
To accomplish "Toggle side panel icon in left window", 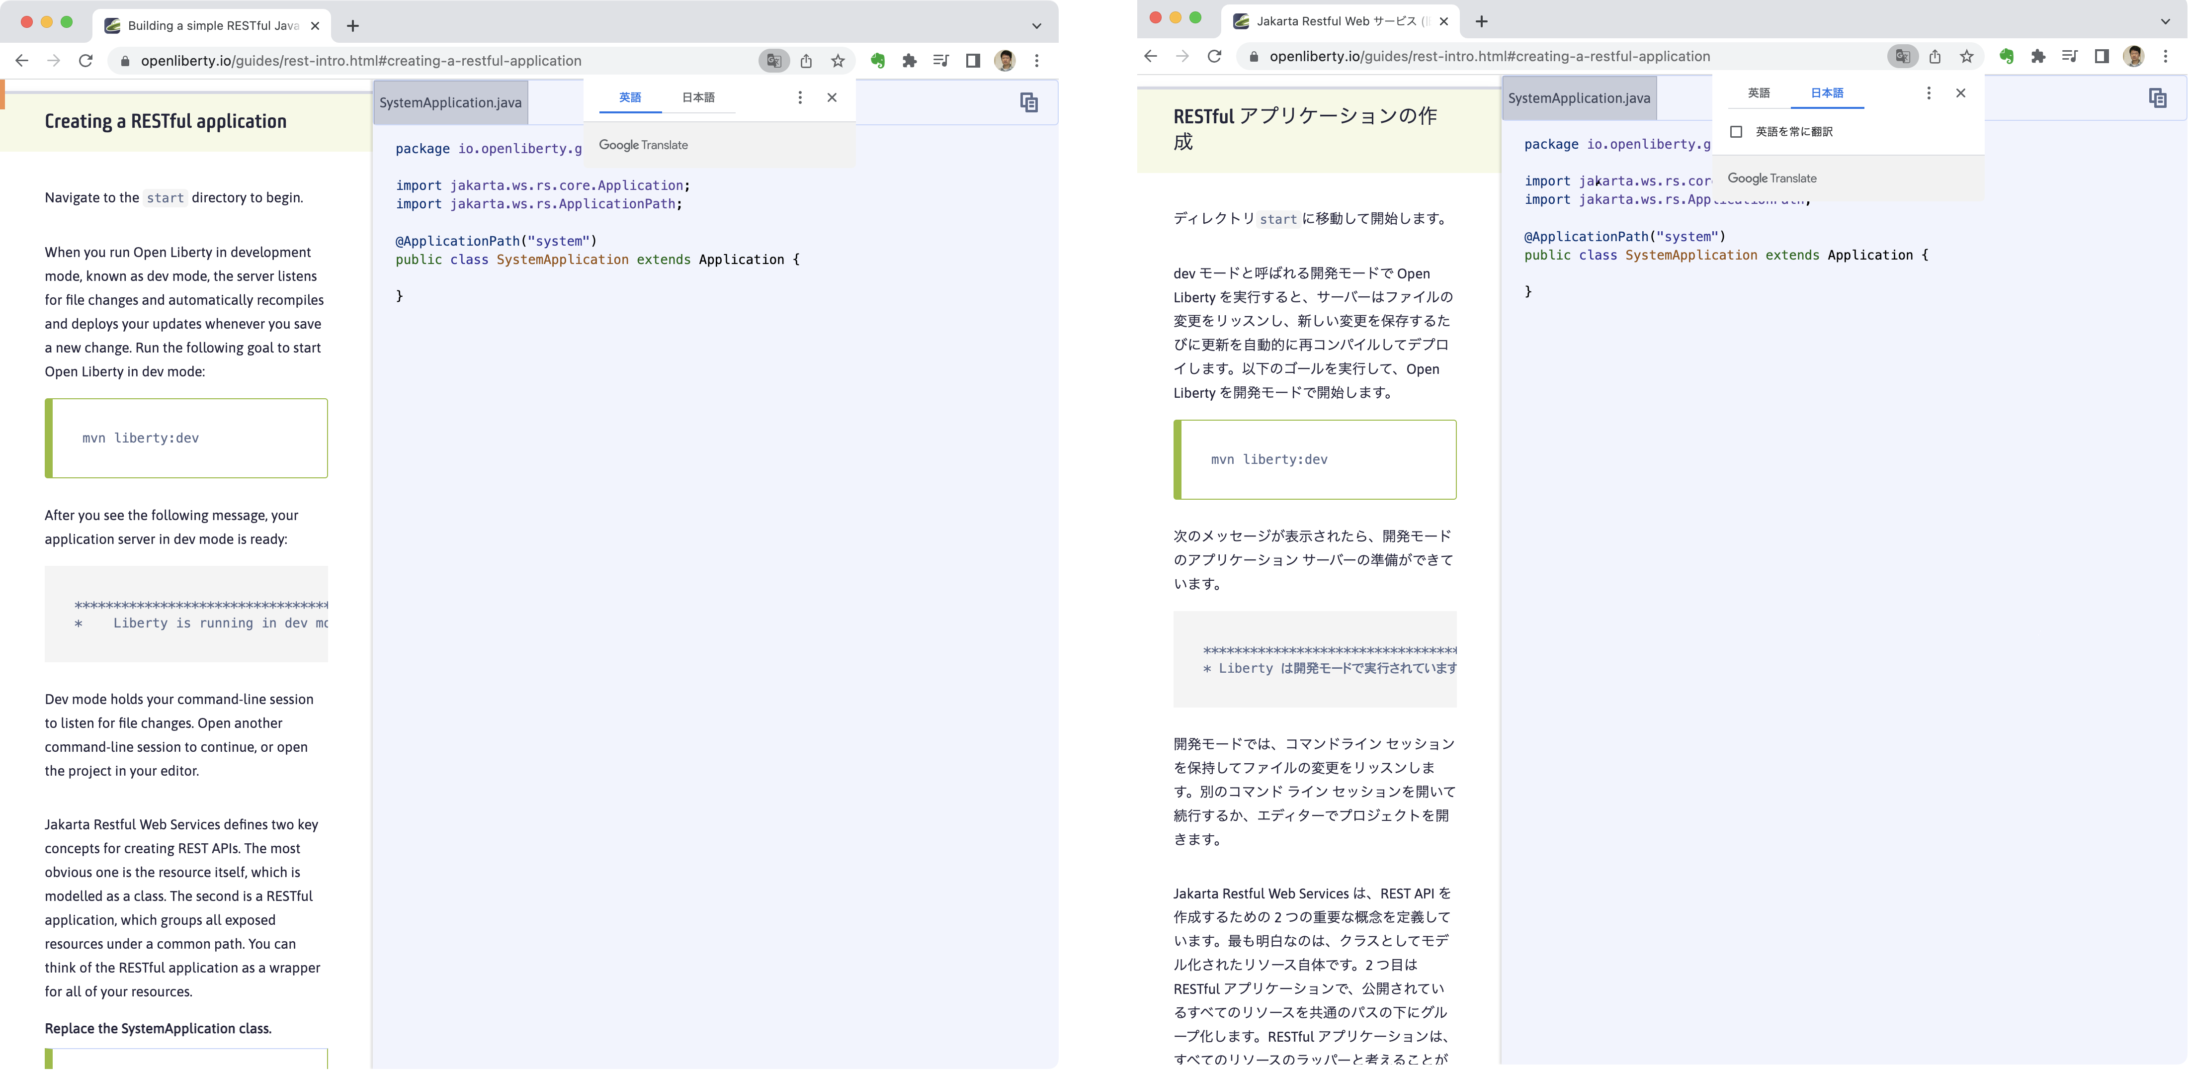I will click(x=973, y=60).
